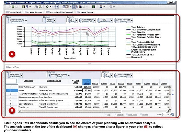The height and width of the screenshot is (133, 182).
Task: Click the people/workflow toolbar icon
Action: [101, 7]
